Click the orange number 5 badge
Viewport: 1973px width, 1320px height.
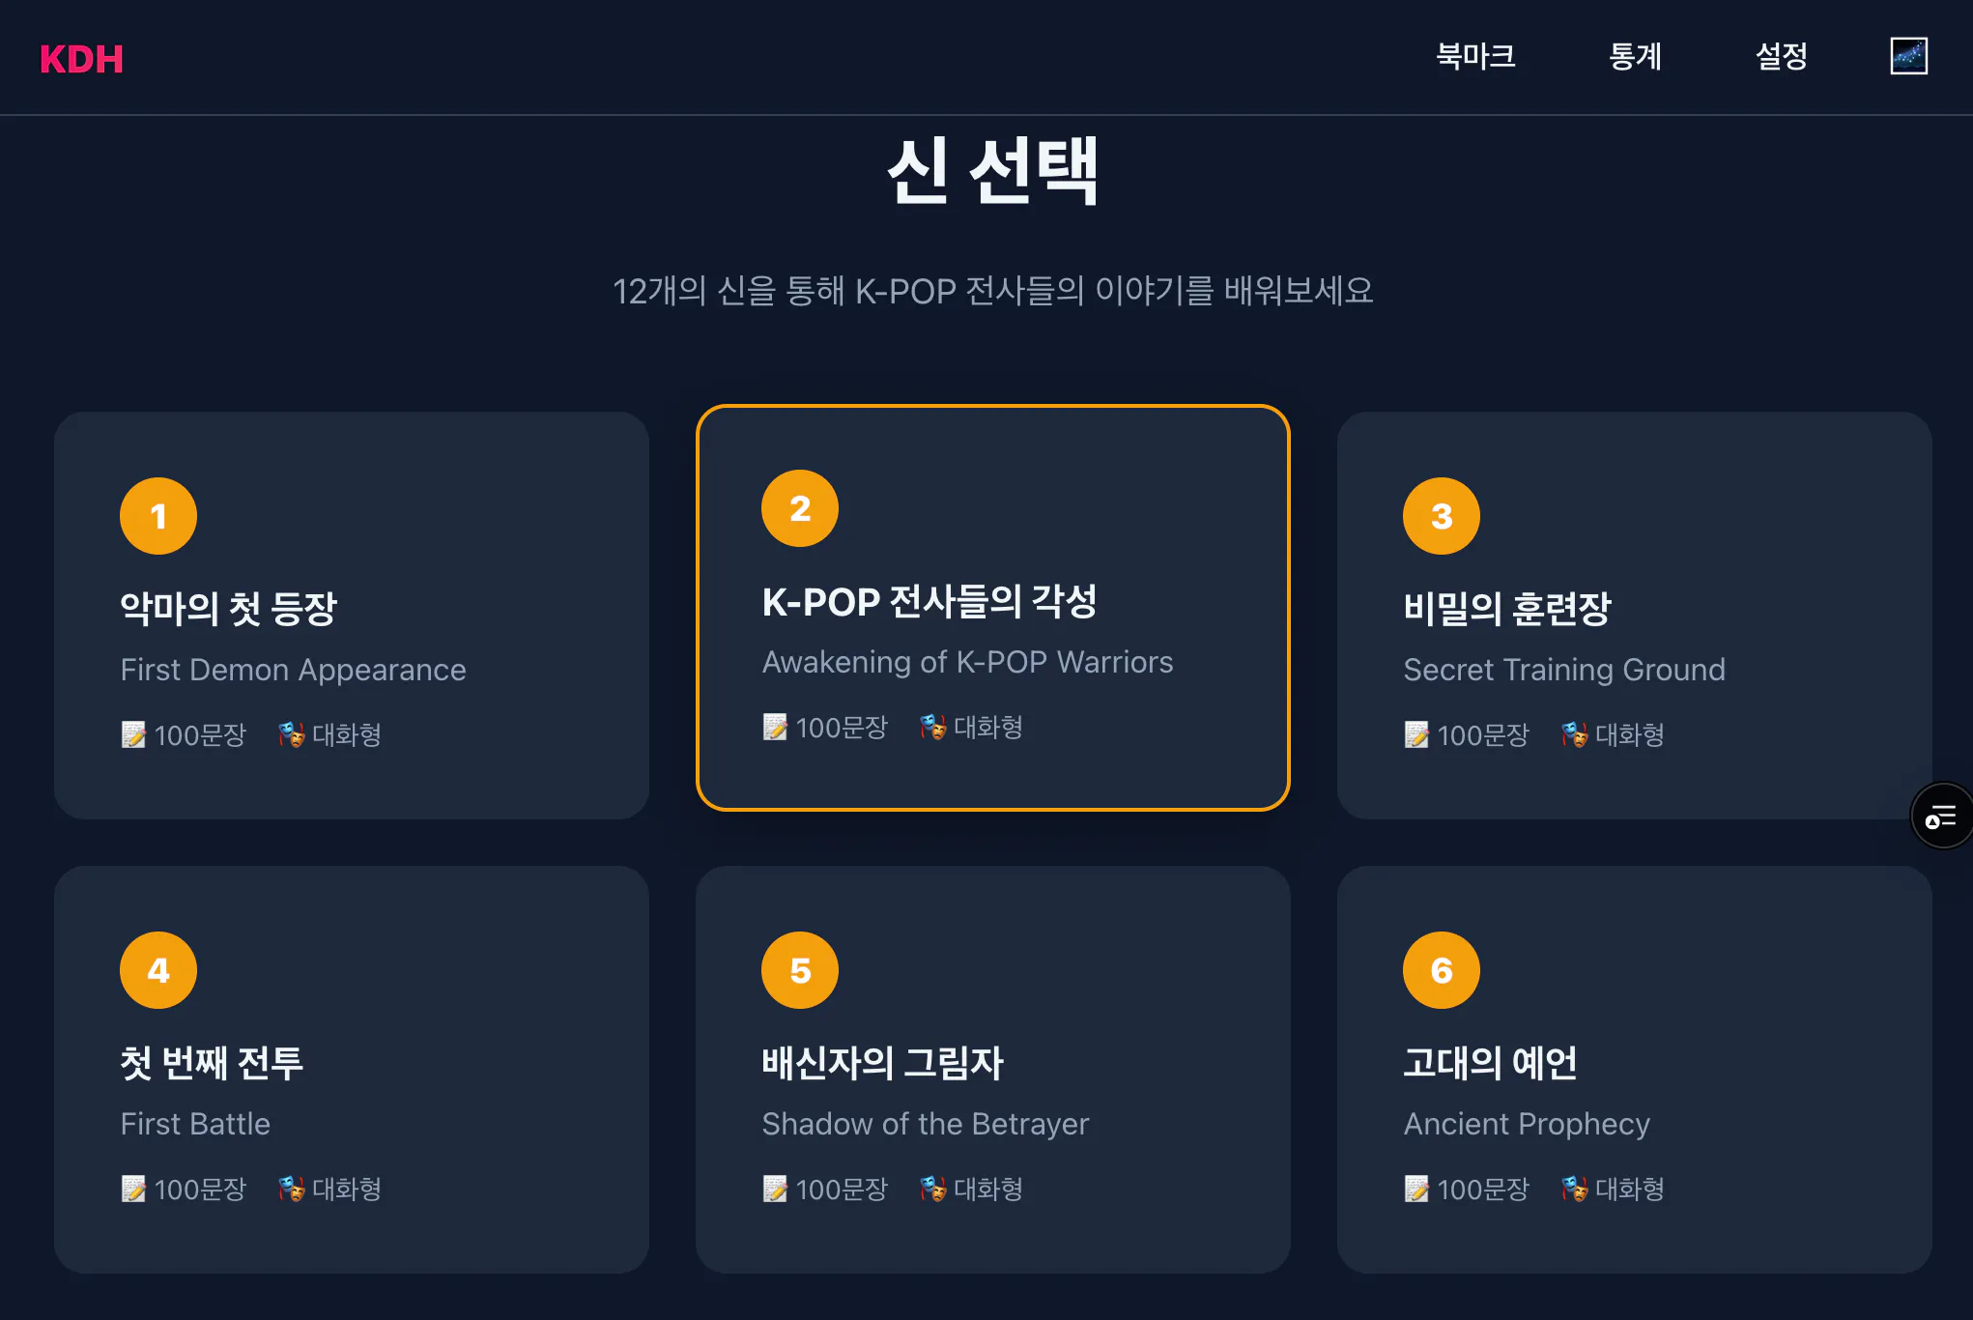click(799, 969)
